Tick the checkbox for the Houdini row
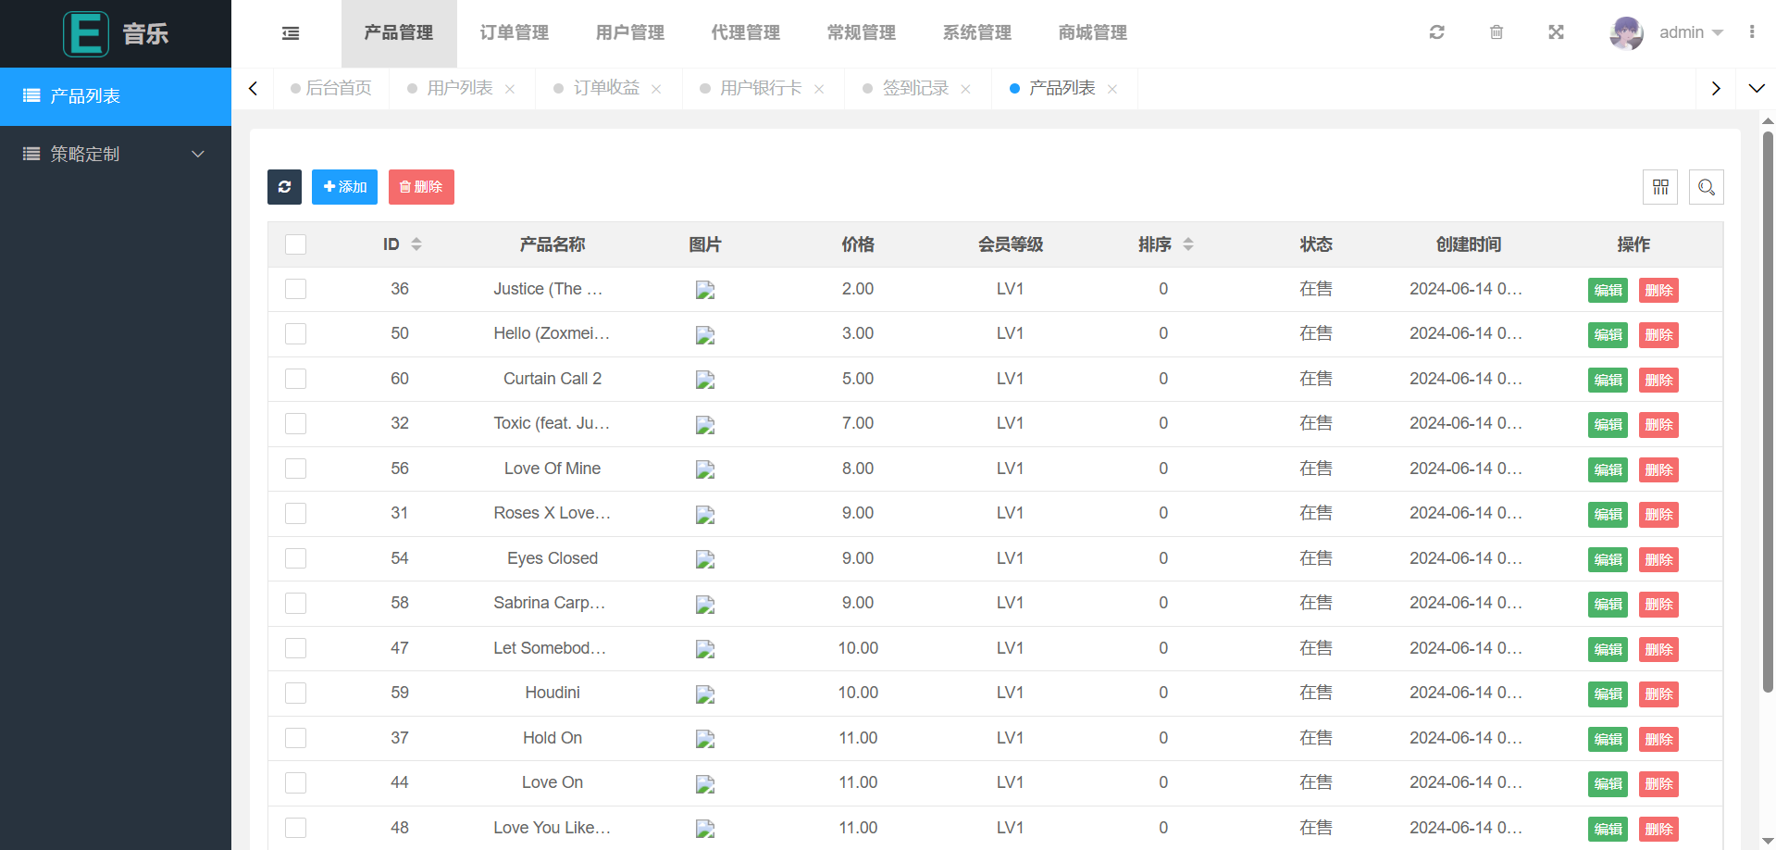Image resolution: width=1776 pixels, height=850 pixels. click(295, 693)
